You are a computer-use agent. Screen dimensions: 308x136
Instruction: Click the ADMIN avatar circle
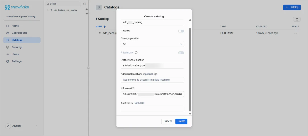8,126
